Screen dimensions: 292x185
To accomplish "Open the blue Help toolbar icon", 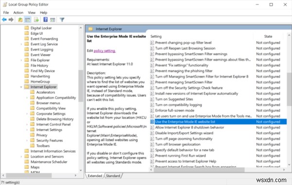I will point(45,19).
